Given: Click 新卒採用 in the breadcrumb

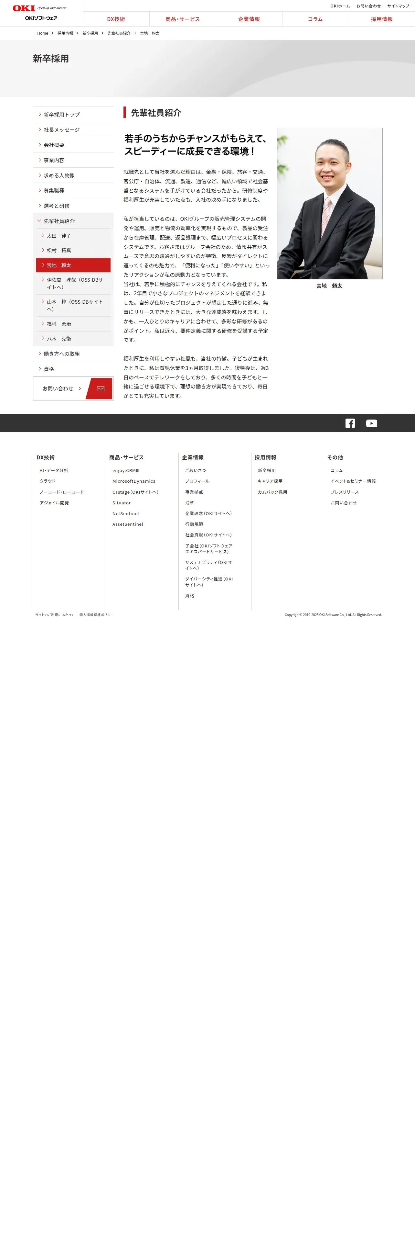Looking at the screenshot, I should click(90, 33).
